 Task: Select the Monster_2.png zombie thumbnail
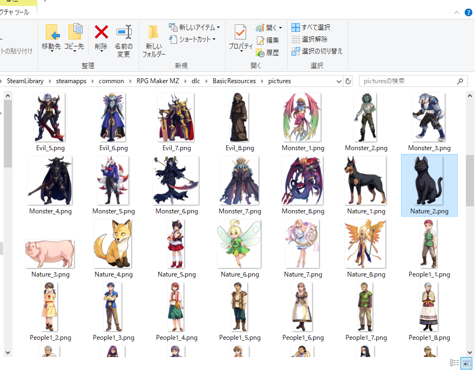pos(365,117)
